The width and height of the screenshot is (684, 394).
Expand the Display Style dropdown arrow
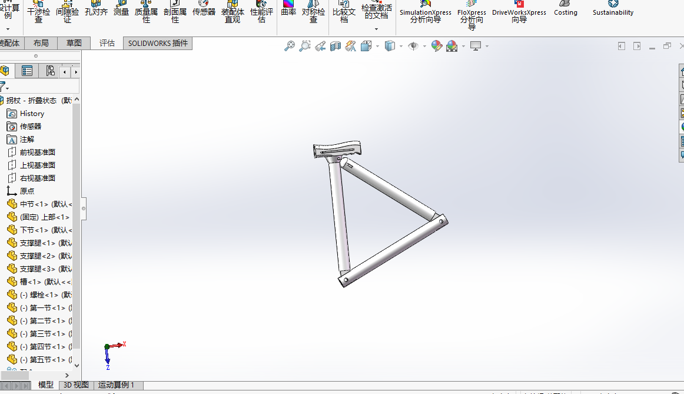[401, 46]
